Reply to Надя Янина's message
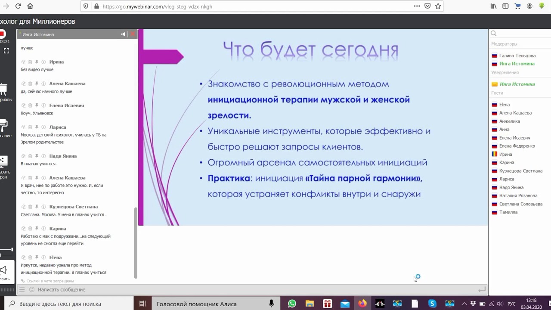 (x=24, y=156)
